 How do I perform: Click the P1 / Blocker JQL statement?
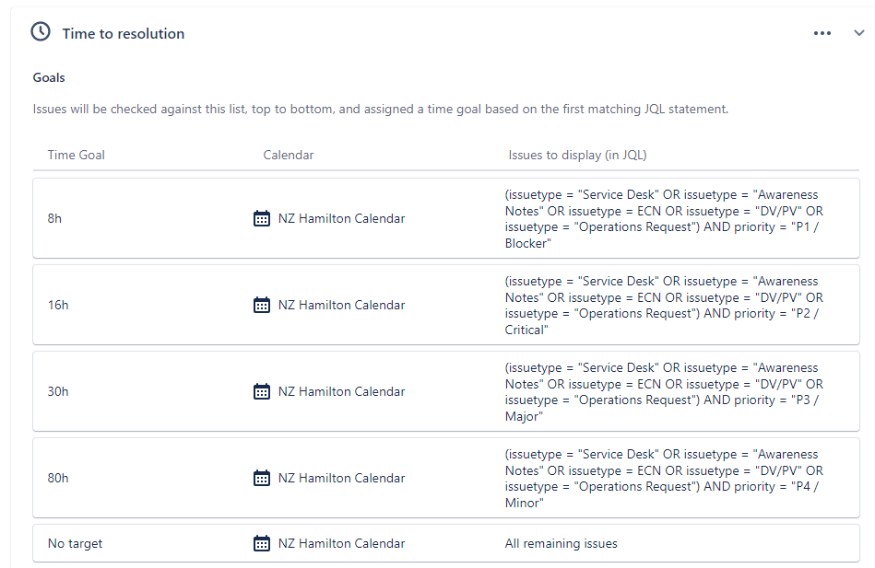664,218
